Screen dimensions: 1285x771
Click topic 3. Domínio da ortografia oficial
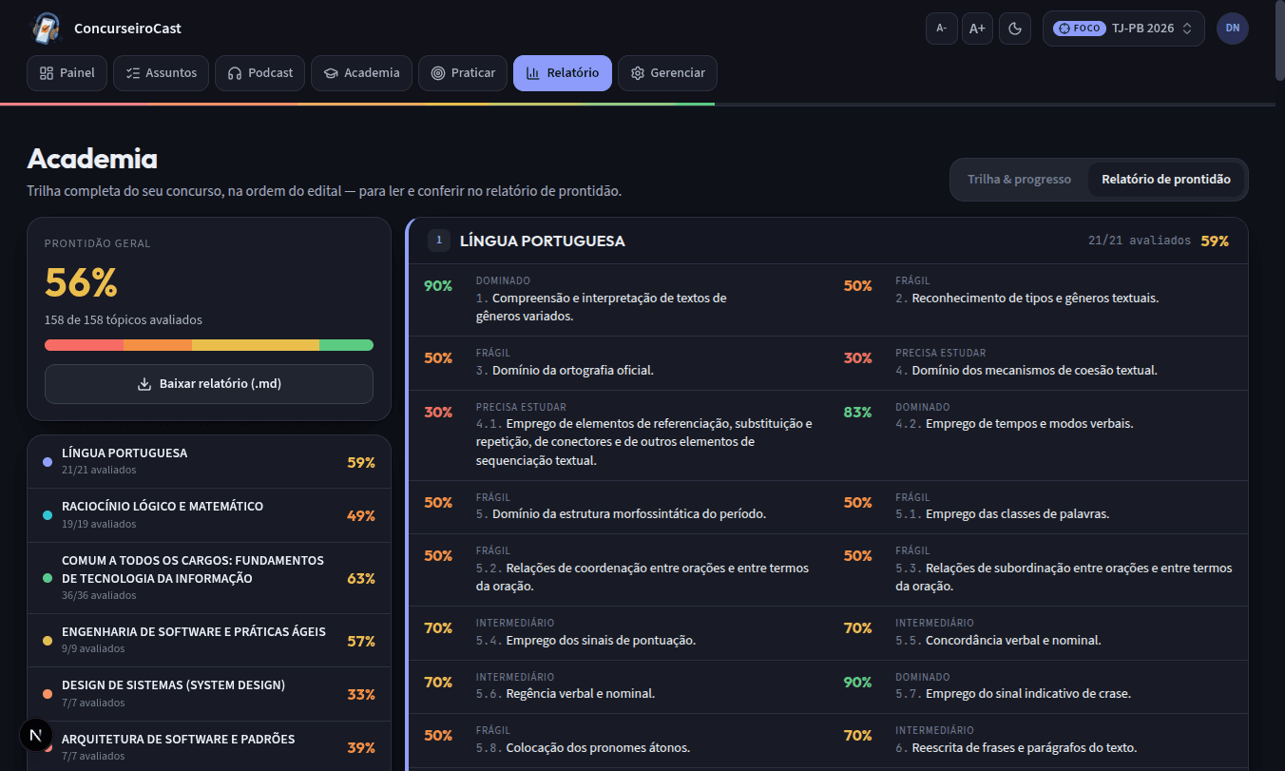click(619, 363)
